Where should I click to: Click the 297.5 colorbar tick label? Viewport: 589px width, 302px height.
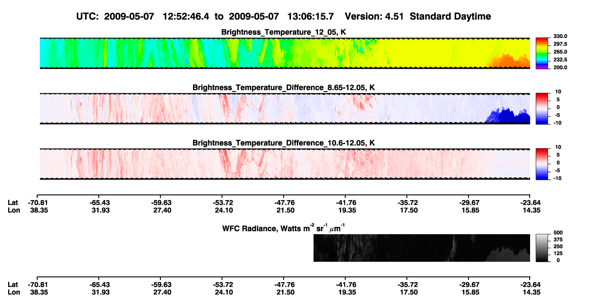pyautogui.click(x=560, y=44)
